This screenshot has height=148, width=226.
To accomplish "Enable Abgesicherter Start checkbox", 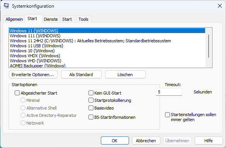I will 17,93.
